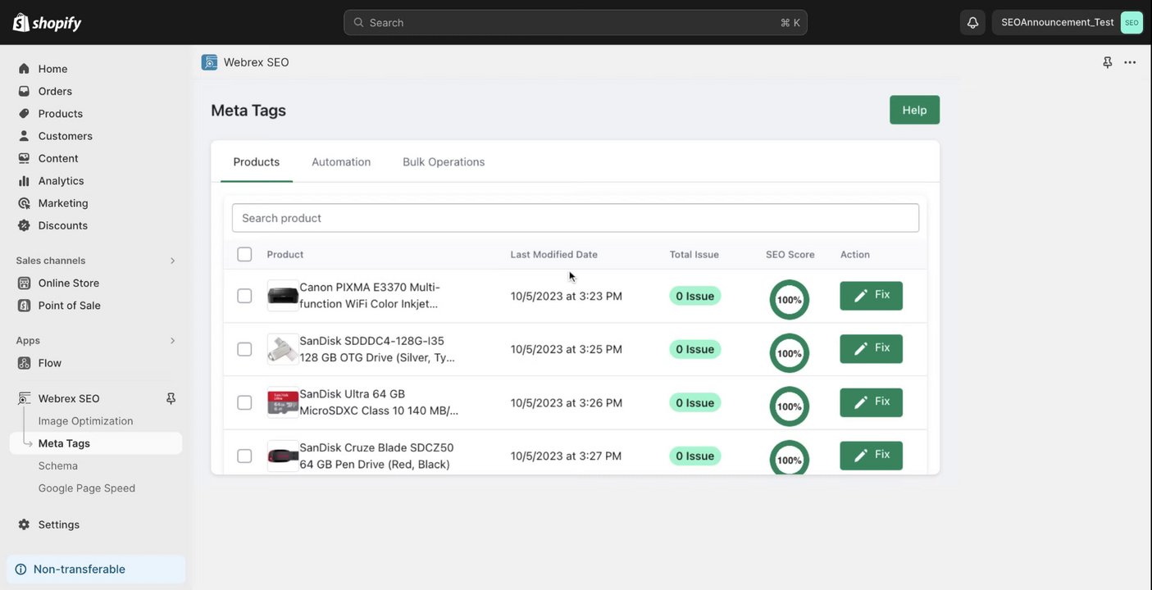Click the SanDisk Ultra MicroSDXC thumbnail
Screen dimensions: 1152x590
tap(283, 402)
